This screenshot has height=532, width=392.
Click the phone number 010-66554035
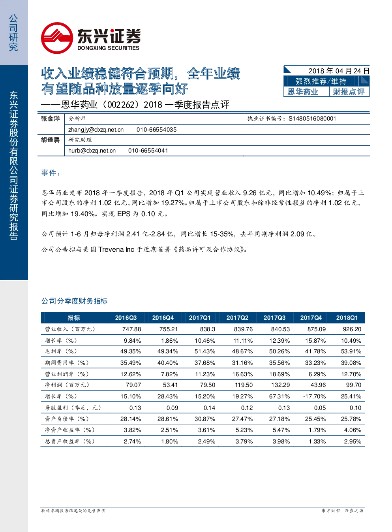tap(157, 130)
